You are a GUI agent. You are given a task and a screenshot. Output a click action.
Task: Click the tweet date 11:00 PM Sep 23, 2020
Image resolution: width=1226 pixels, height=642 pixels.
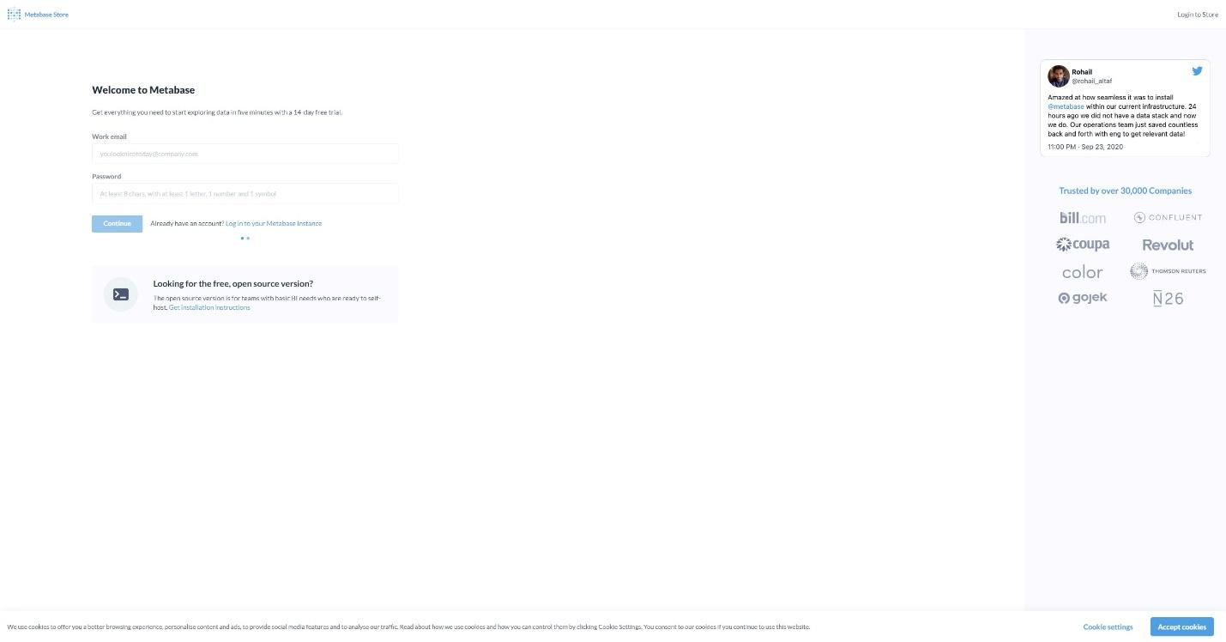(x=1085, y=147)
